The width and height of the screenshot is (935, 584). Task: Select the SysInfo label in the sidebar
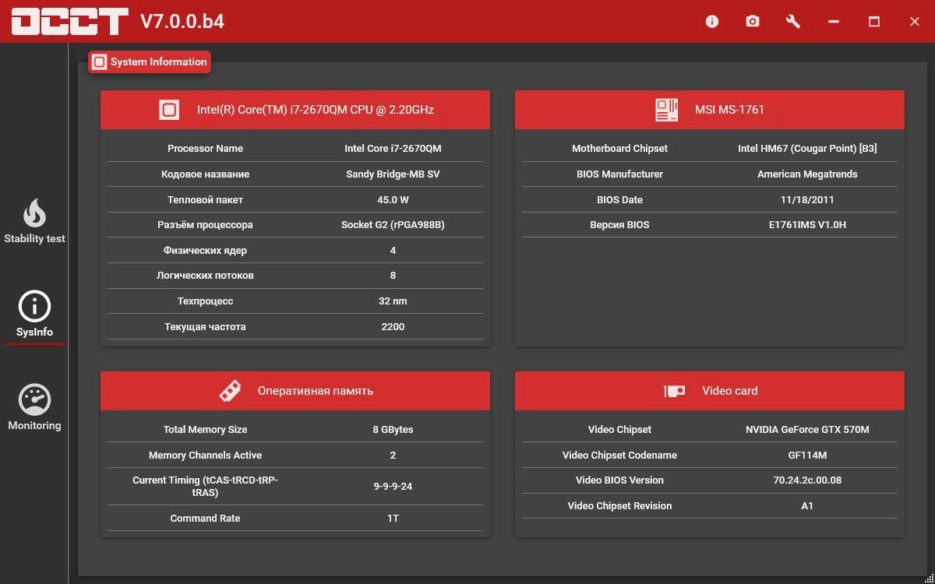(34, 332)
